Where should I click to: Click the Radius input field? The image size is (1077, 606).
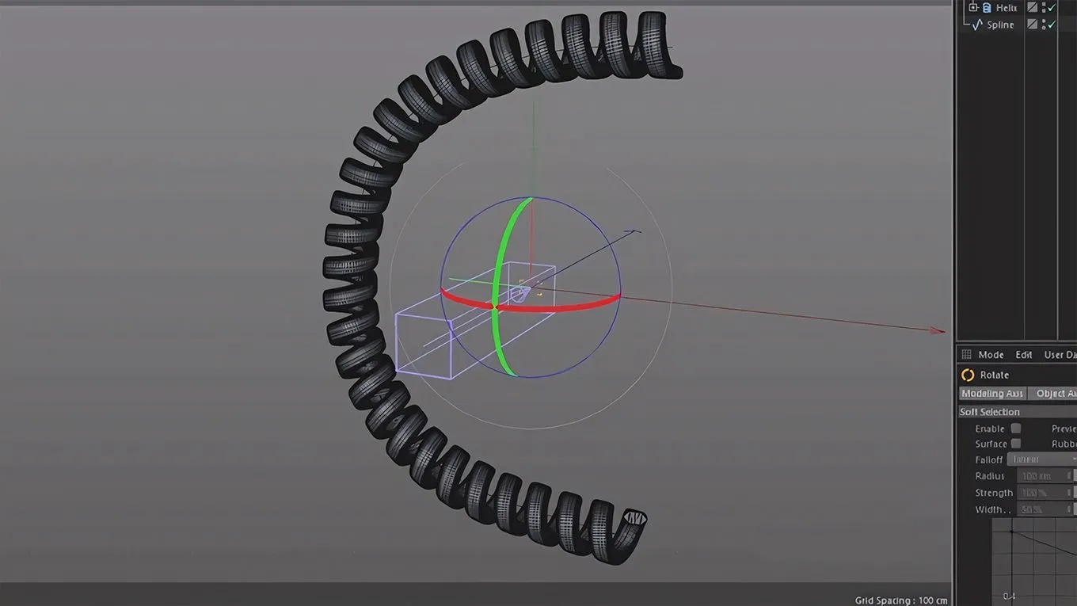coord(1038,475)
